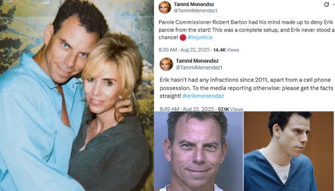
Task: Click the tweet text about Commissioner Robert Barton
Action: tap(246, 30)
